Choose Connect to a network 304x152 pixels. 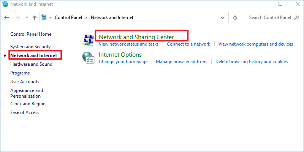click(188, 44)
